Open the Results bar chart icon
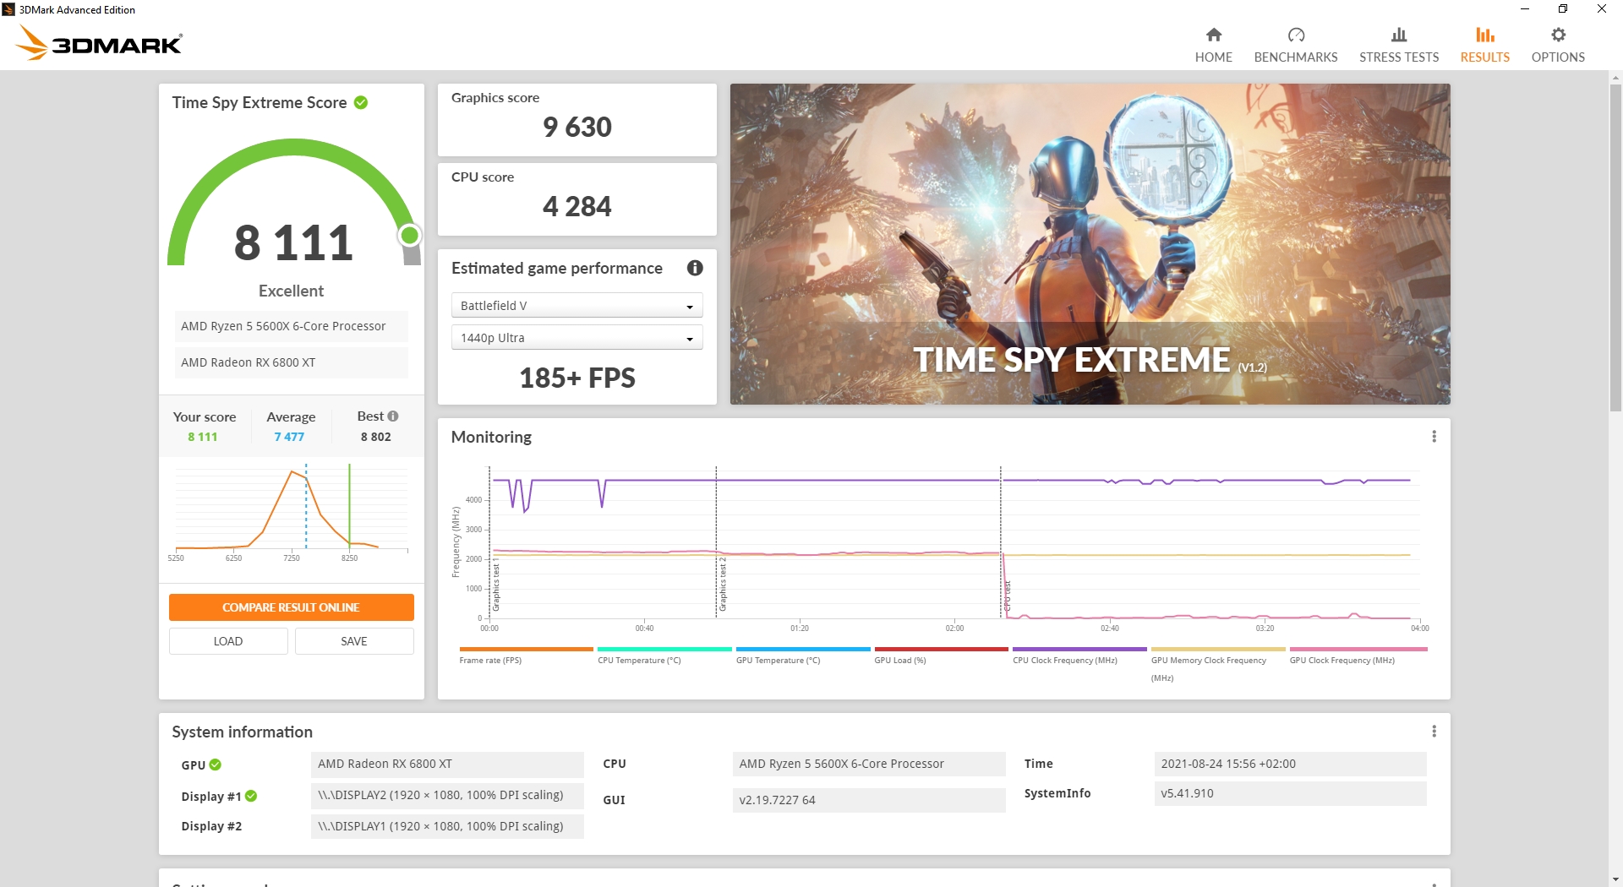This screenshot has width=1623, height=887. [x=1485, y=35]
